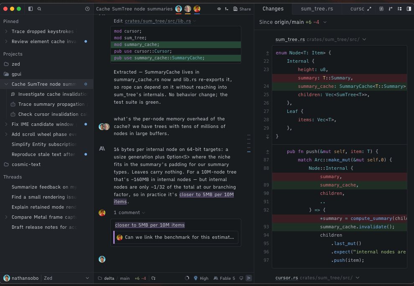This screenshot has height=286, width=414.
Task: Expand the cursor.rs file section chevron
Action: click(358, 278)
